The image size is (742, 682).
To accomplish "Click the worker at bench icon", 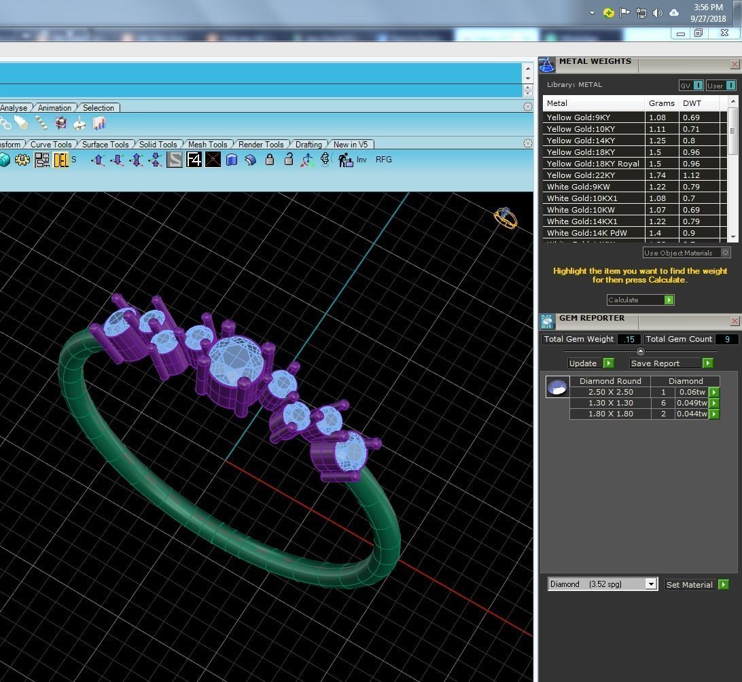I will point(345,160).
